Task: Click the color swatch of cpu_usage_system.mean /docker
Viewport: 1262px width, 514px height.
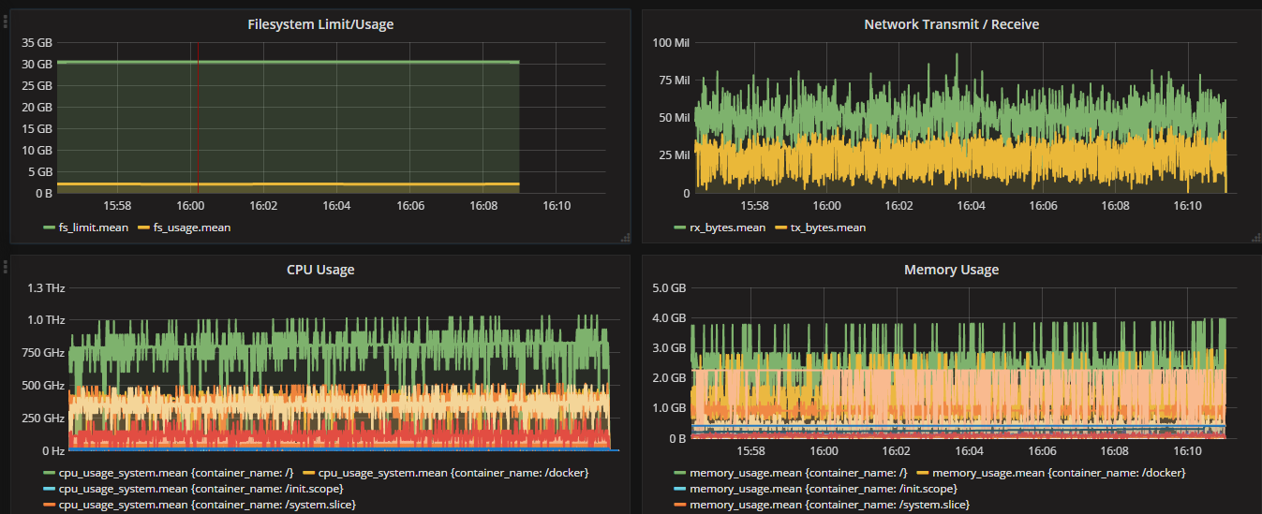Action: (x=309, y=474)
